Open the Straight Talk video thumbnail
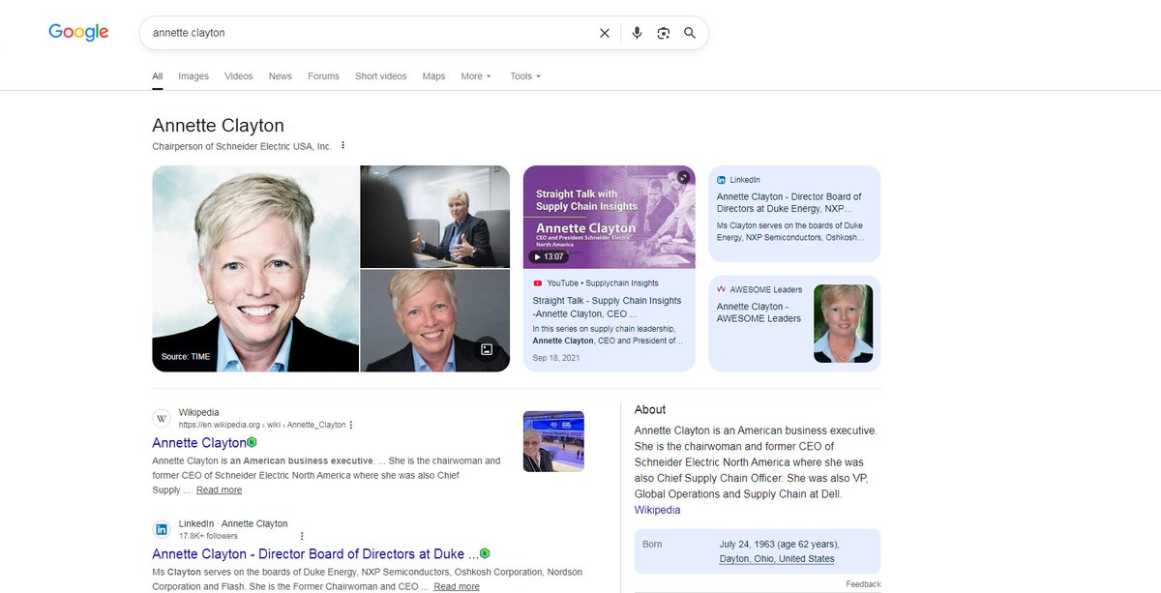Viewport: 1161px width, 593px height. 609,217
